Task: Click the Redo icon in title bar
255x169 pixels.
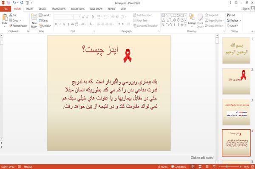Action: click(22, 3)
